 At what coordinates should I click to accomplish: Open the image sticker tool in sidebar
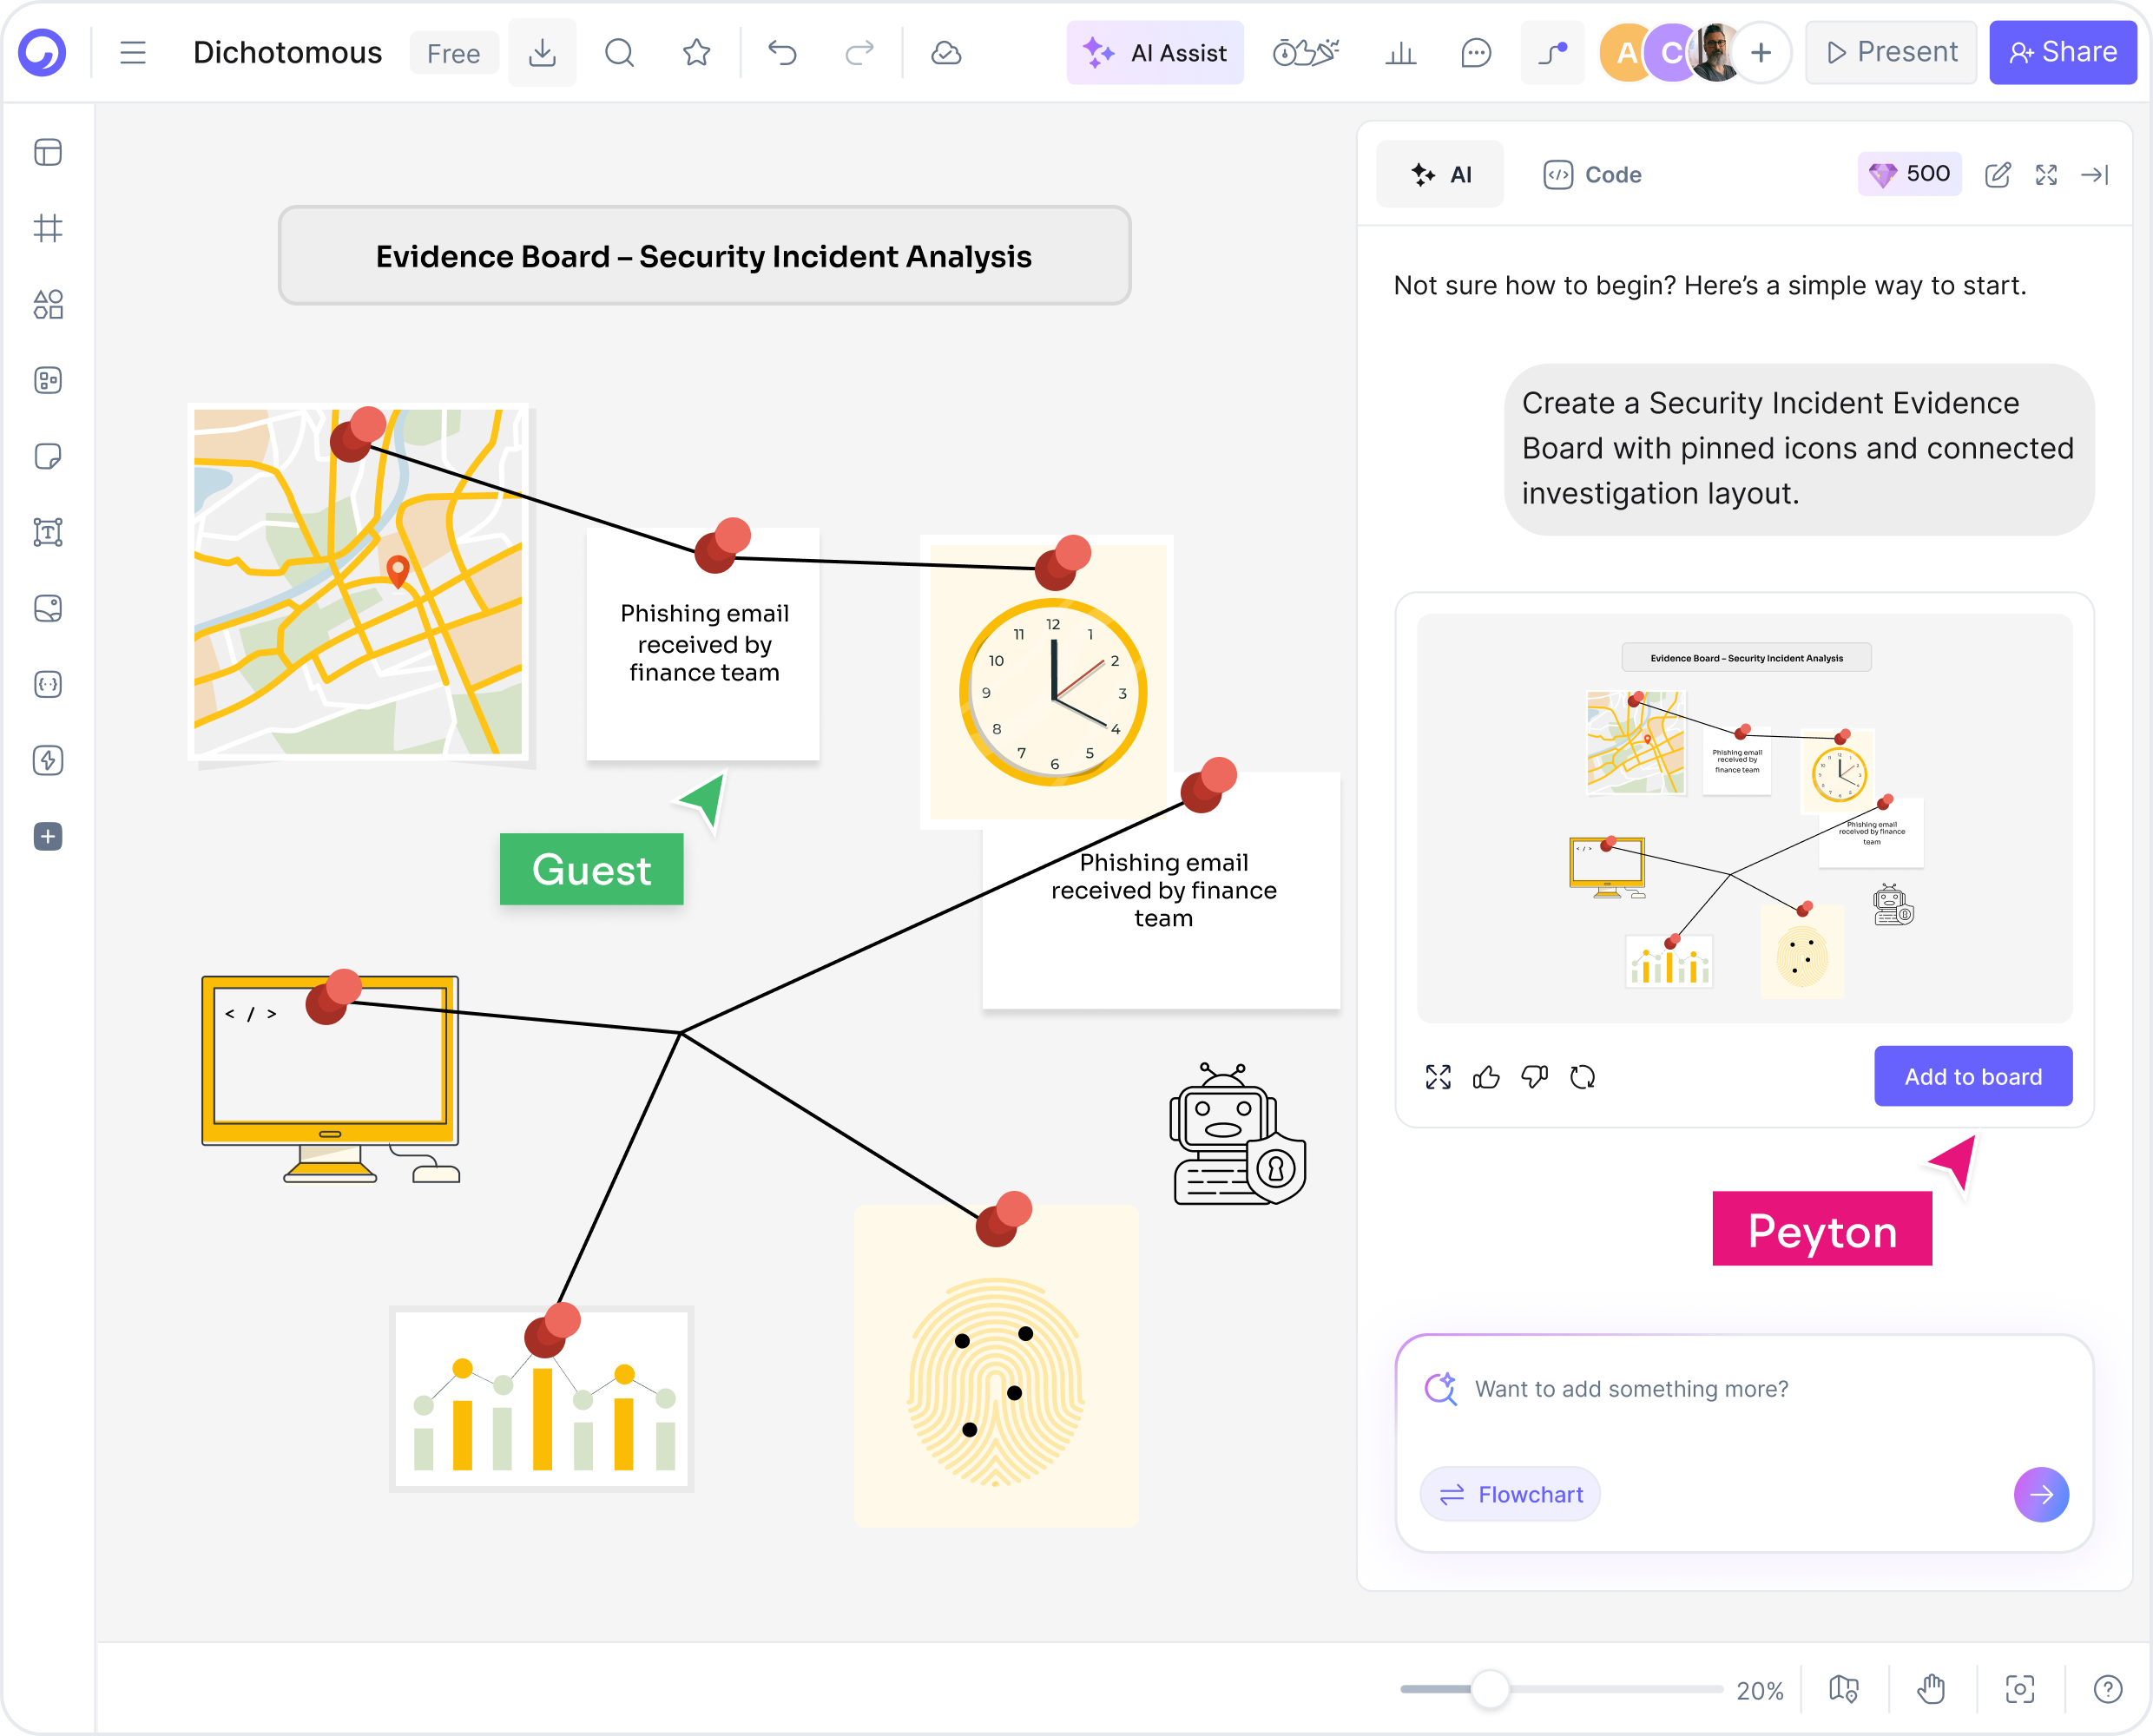tap(48, 608)
